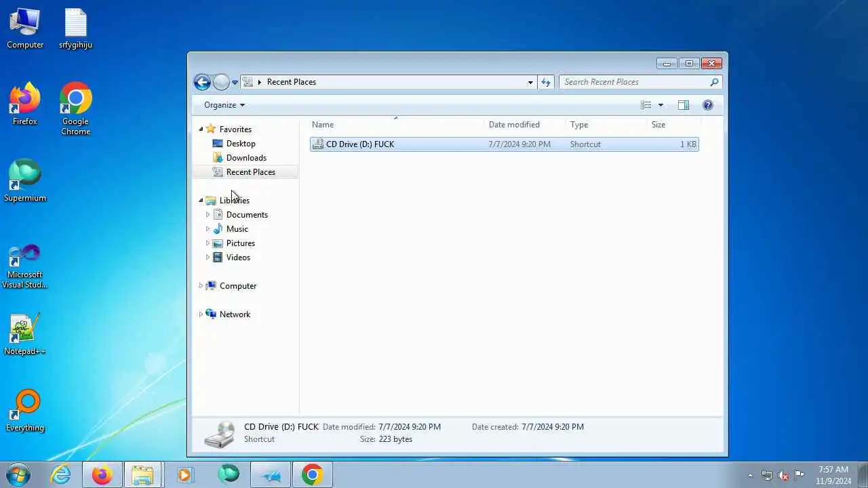Open the blue bird app on the taskbar
This screenshot has width=868, height=488.
point(271,474)
